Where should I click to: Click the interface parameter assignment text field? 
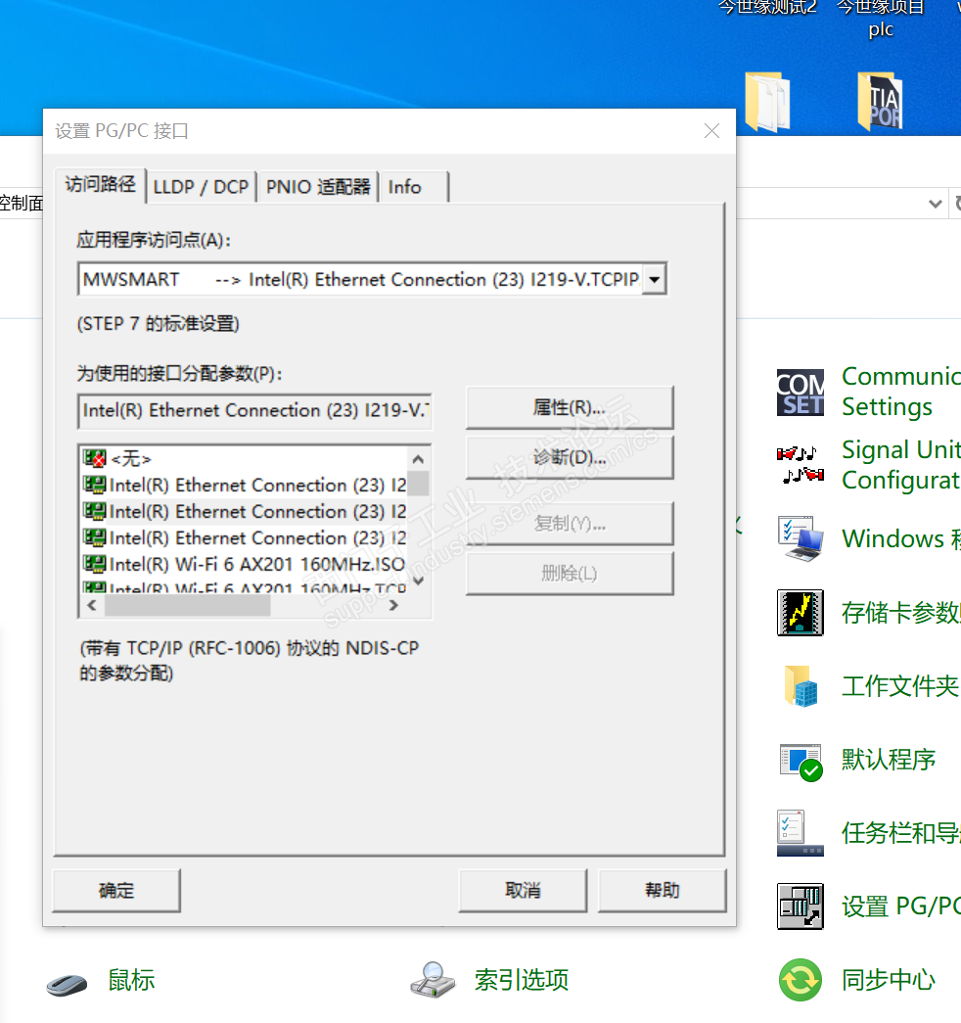[x=254, y=411]
